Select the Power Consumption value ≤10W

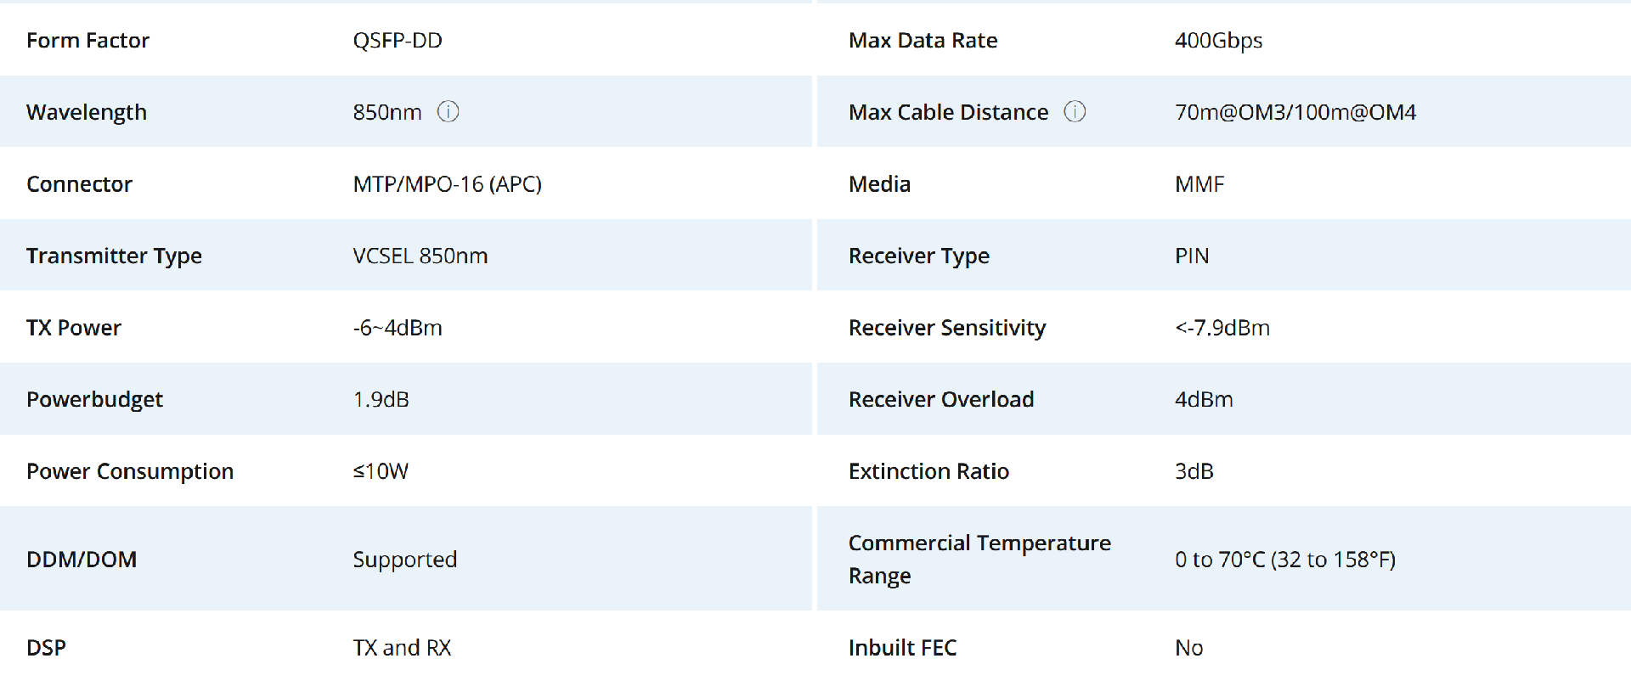[381, 471]
